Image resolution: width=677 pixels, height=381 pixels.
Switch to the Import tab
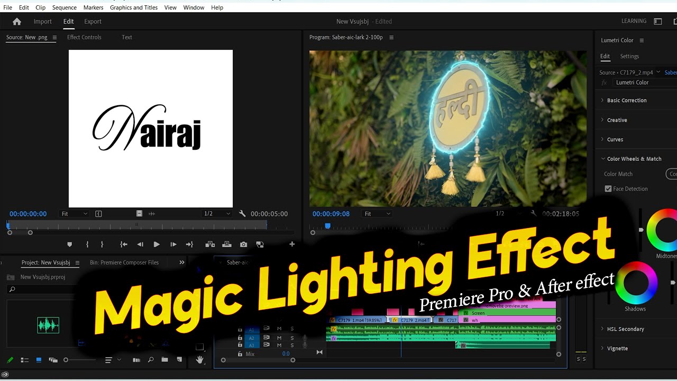coord(43,22)
